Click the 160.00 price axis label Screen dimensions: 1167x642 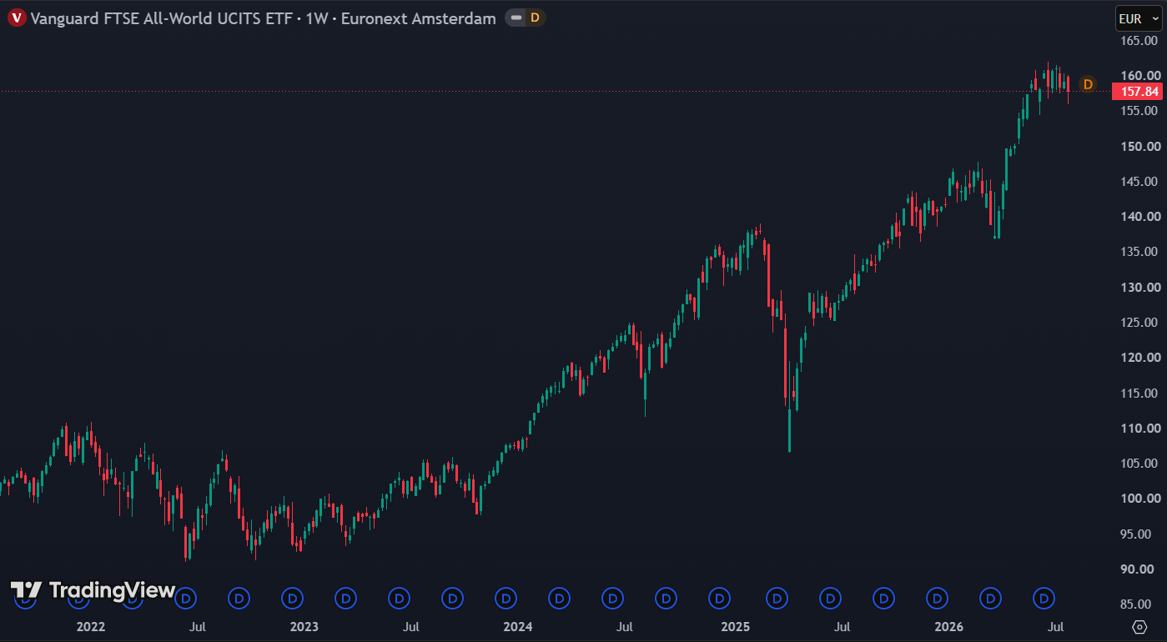click(x=1141, y=75)
